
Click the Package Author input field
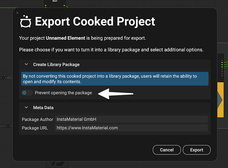click(131, 119)
